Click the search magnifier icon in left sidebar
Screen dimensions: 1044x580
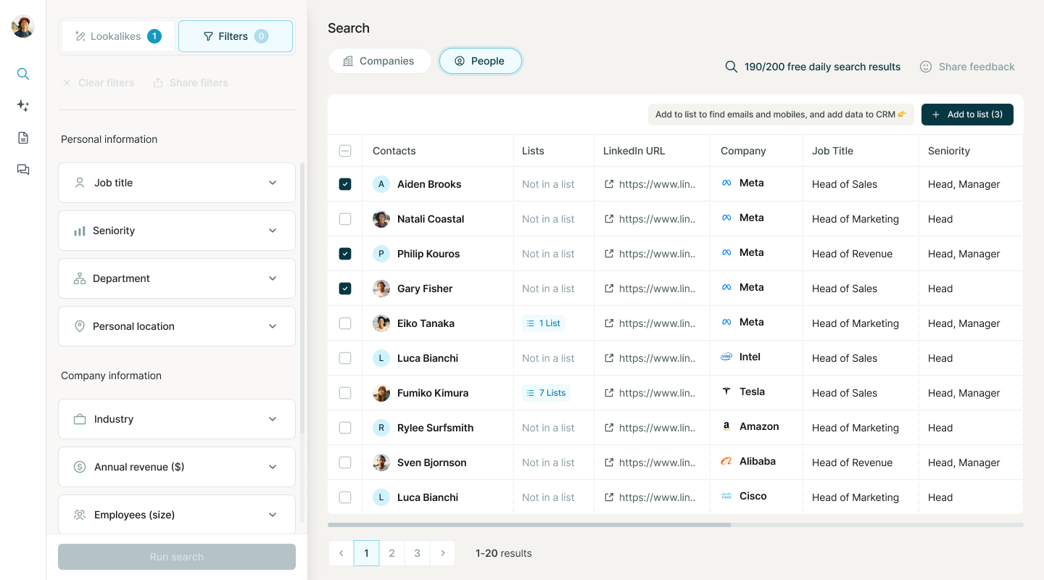click(23, 74)
